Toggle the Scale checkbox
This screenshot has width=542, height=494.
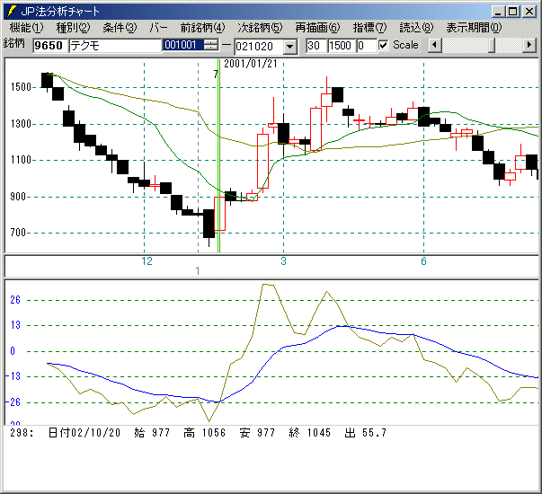pyautogui.click(x=383, y=45)
